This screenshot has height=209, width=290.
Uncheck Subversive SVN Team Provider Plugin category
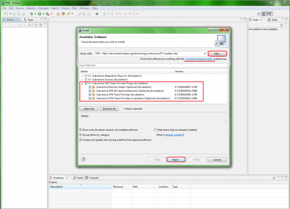[x=86, y=84]
